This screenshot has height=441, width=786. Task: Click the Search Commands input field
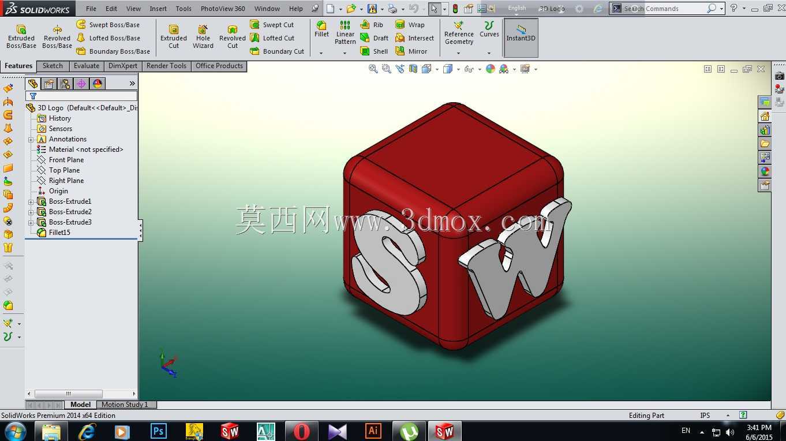[x=665, y=9]
